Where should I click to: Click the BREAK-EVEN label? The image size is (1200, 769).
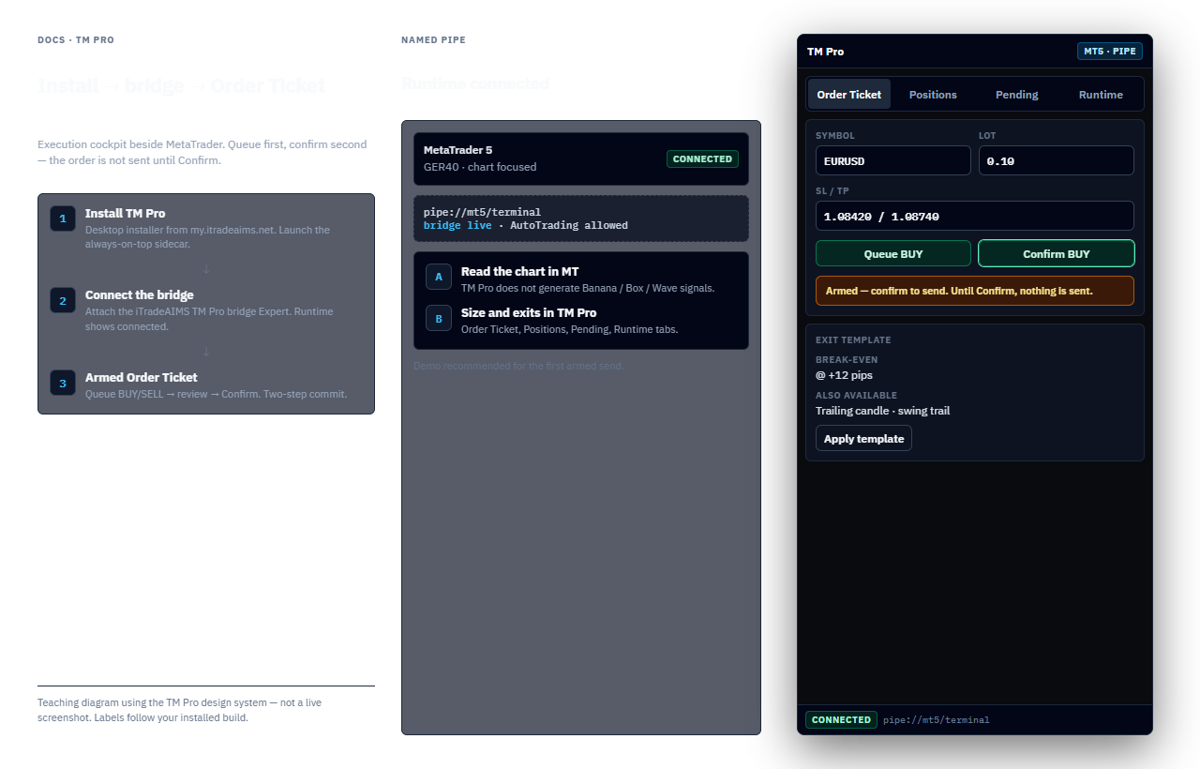[847, 359]
